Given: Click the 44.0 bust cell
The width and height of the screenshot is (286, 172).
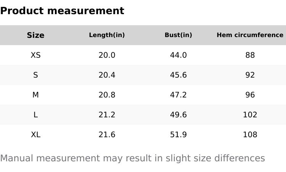Looking at the screenshot, I should [x=178, y=55].
